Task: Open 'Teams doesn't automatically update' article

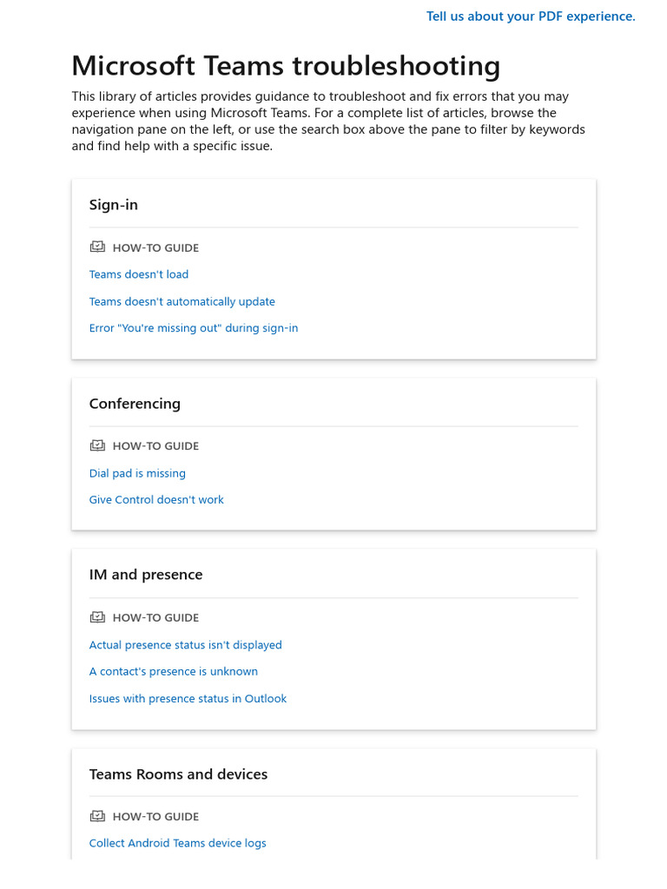Action: (182, 301)
